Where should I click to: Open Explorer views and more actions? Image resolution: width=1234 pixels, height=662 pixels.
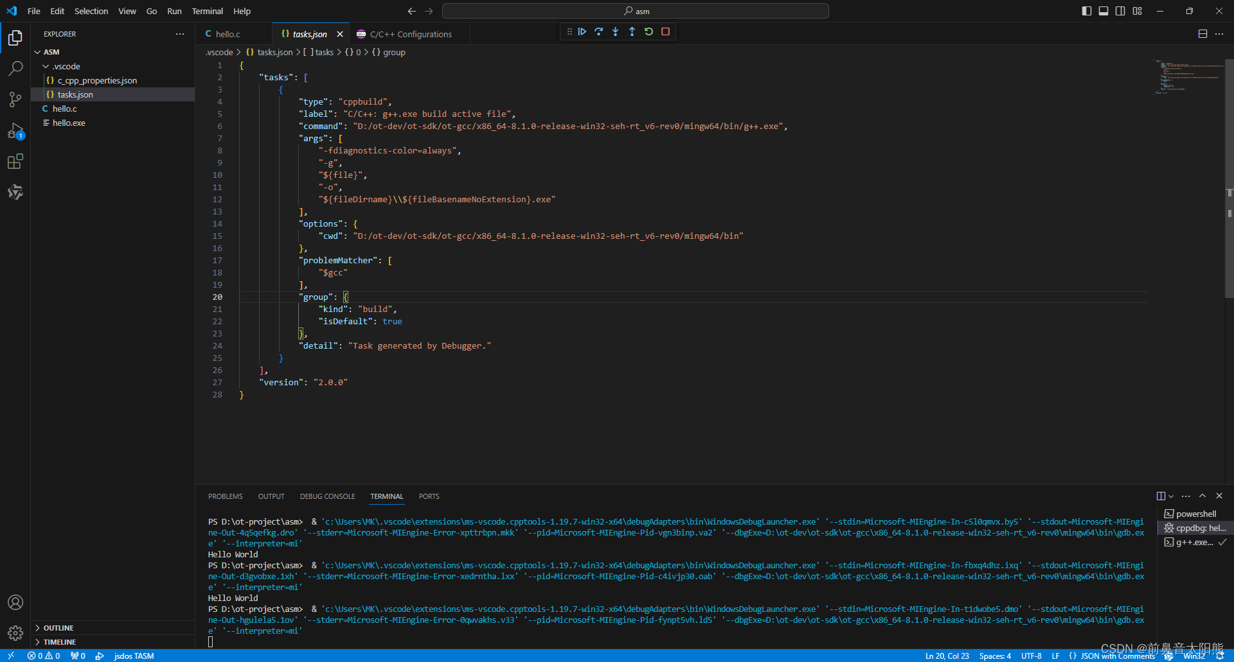[x=180, y=34]
